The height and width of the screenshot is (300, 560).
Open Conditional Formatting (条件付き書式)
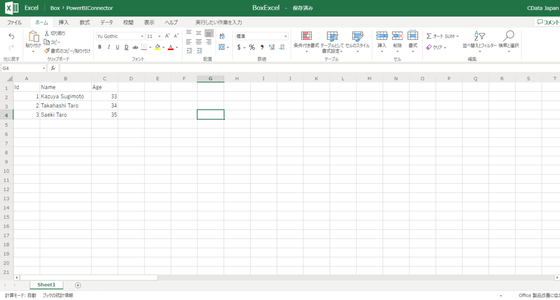tap(306, 37)
